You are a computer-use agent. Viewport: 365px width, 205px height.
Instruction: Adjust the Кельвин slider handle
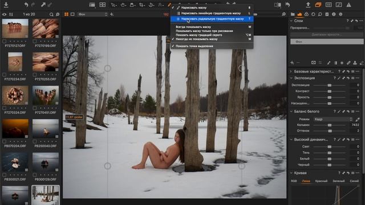[330, 125]
